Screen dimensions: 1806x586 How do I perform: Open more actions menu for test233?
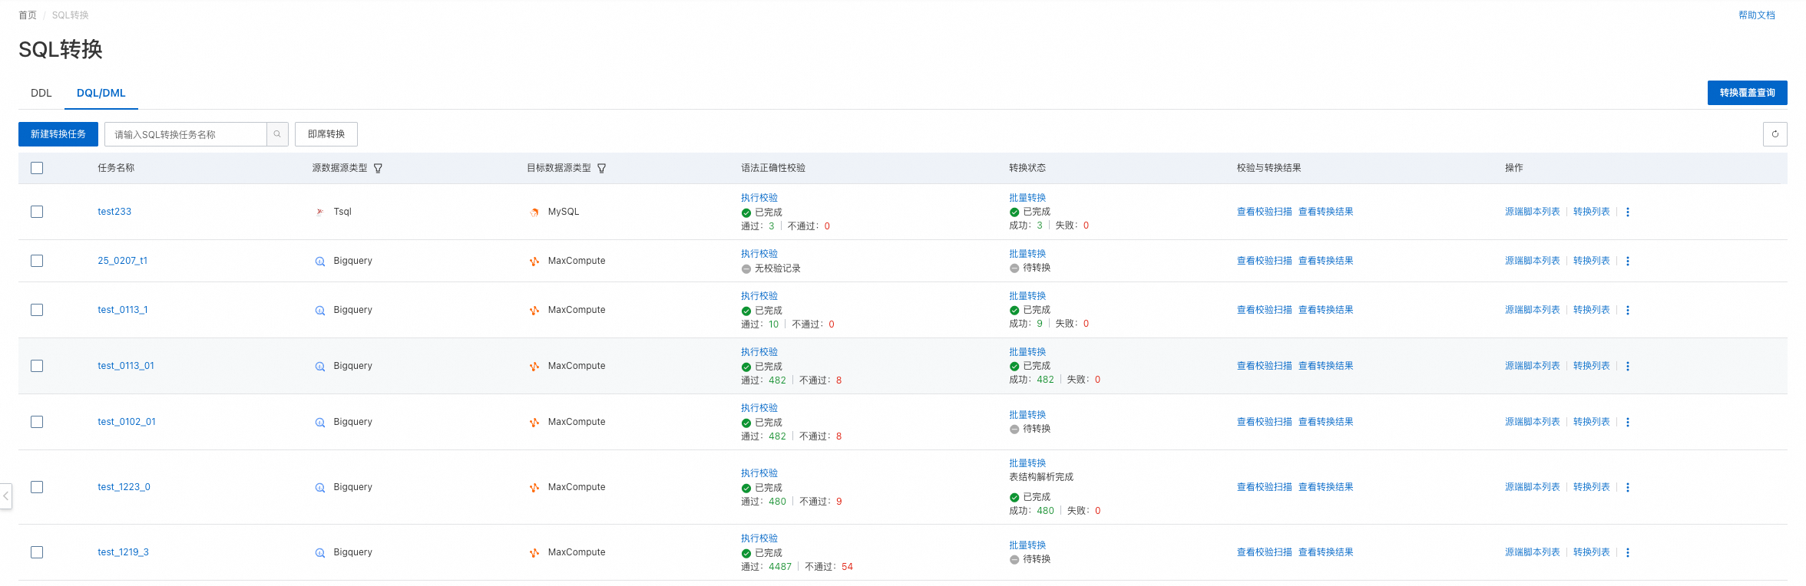tap(1627, 212)
